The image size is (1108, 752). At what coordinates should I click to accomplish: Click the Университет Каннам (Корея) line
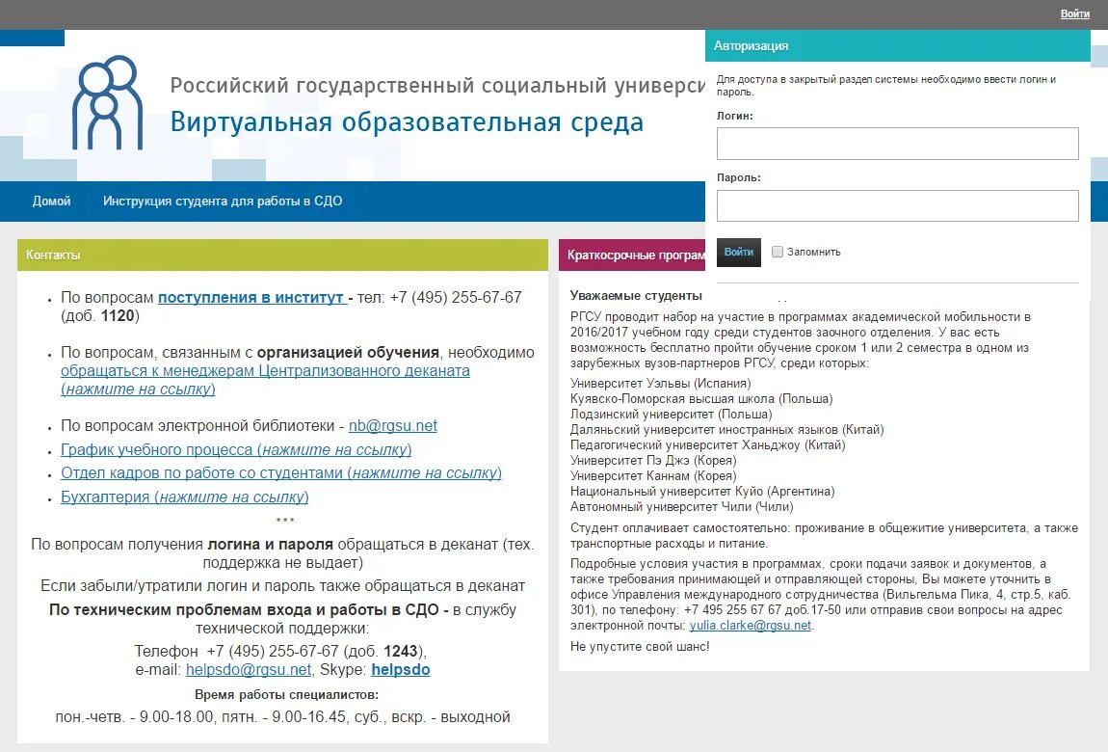coord(653,476)
